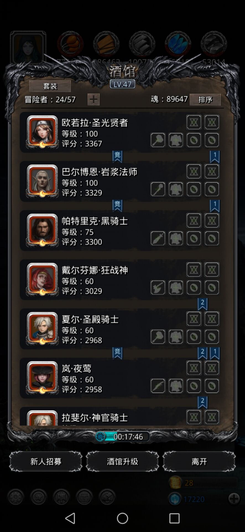Click the plus icon beside adventurer count
Image resolution: width=245 pixels, height=532 pixels.
pos(93,99)
